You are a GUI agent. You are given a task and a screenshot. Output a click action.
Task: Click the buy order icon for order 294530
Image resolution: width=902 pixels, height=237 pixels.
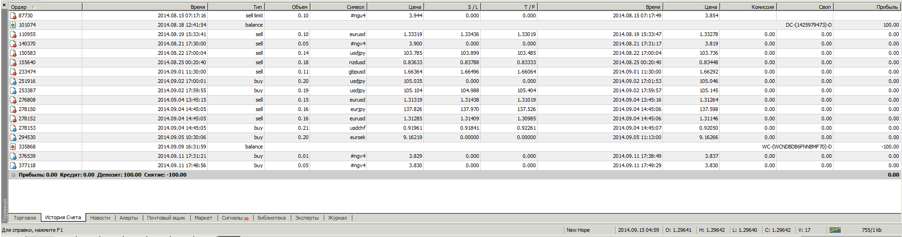(13, 137)
